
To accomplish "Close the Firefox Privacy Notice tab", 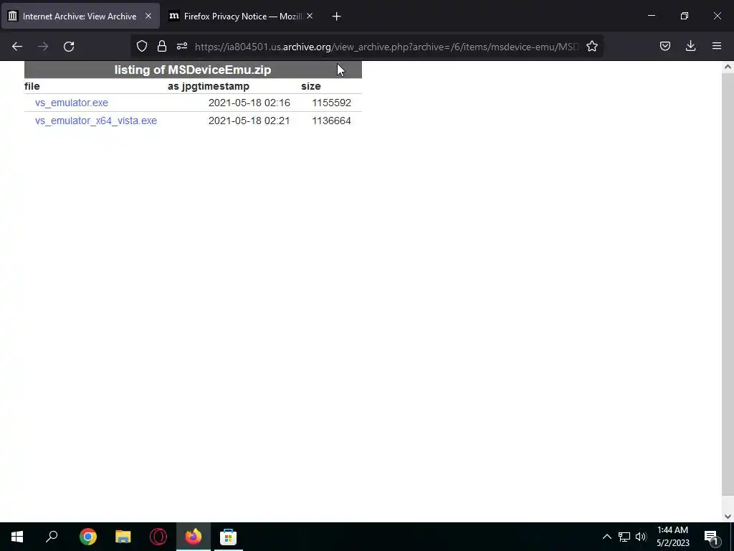I will coord(310,16).
